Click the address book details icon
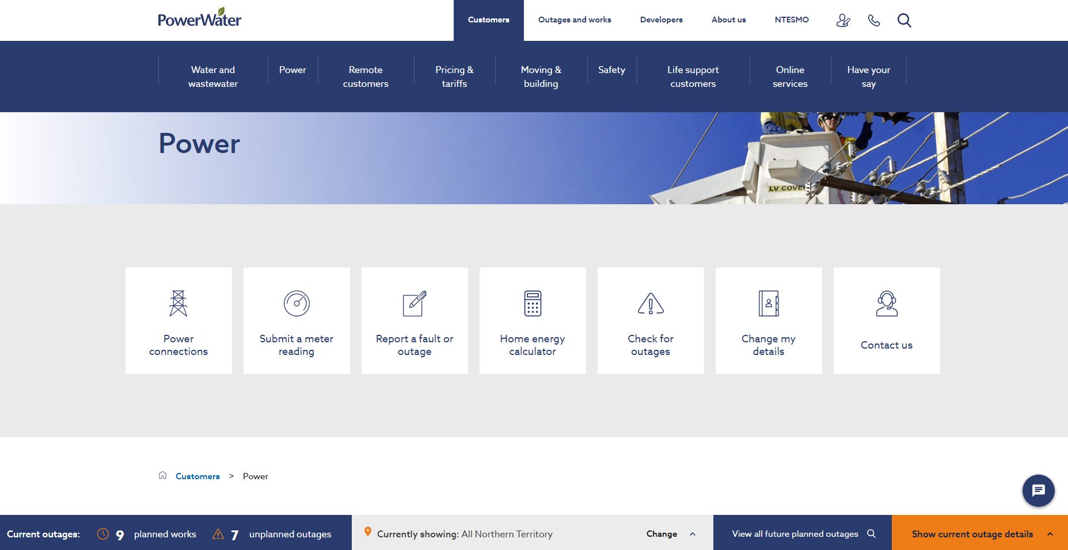 pos(769,303)
